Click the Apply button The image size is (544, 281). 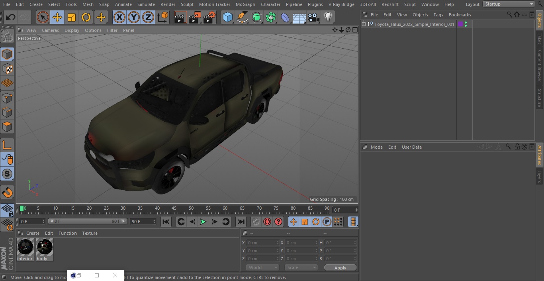340,268
